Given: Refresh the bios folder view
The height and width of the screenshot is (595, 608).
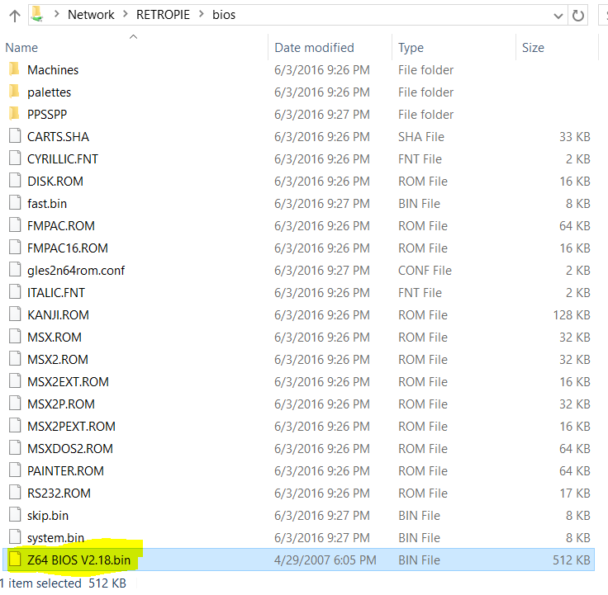Looking at the screenshot, I should (x=577, y=16).
